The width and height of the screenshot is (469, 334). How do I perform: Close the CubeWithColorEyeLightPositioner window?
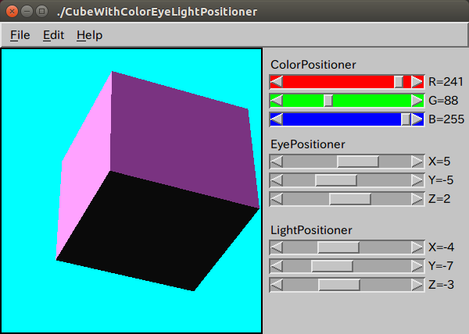point(12,12)
